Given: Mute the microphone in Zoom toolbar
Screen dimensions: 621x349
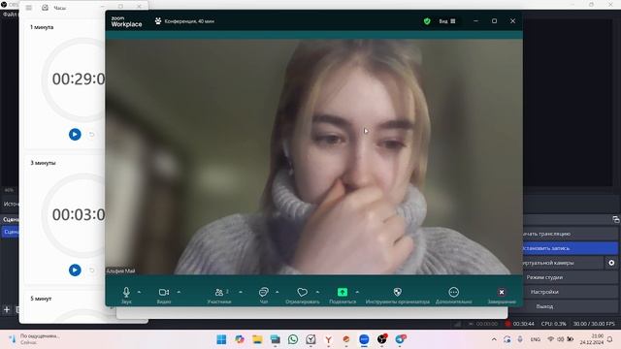Looking at the screenshot, I should tap(126, 293).
